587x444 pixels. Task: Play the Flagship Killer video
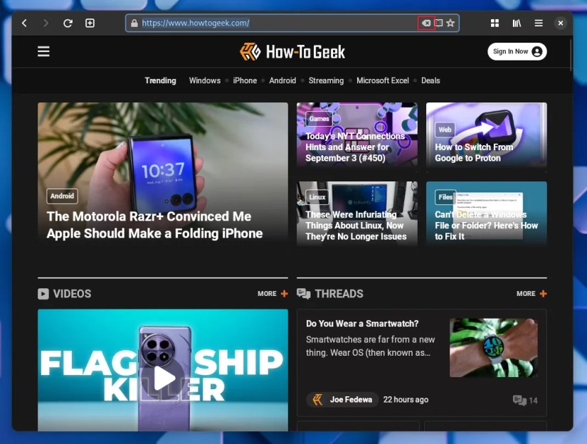click(163, 378)
